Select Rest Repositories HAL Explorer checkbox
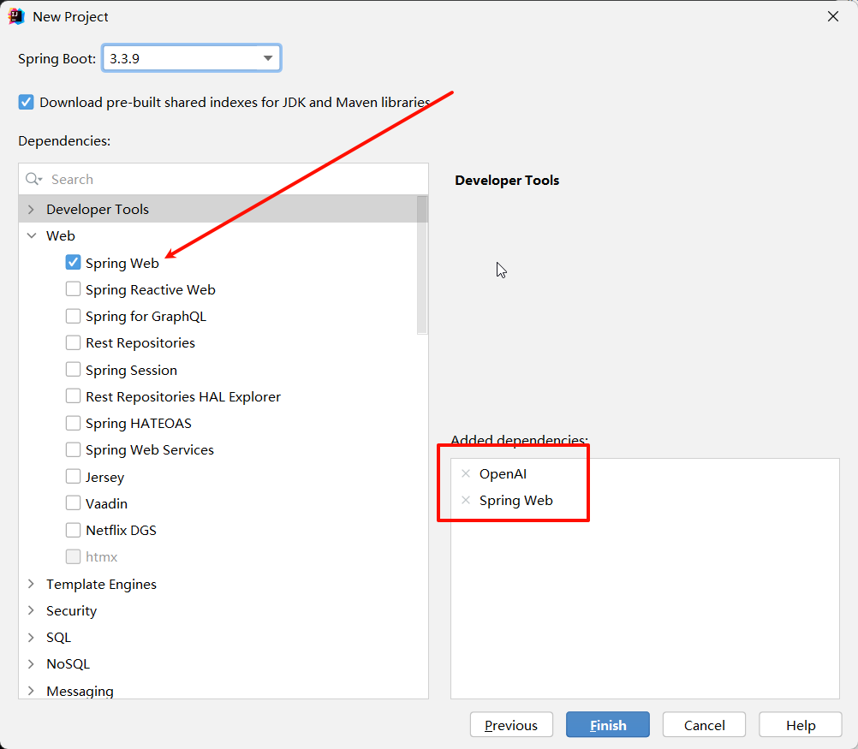The image size is (858, 749). click(73, 396)
